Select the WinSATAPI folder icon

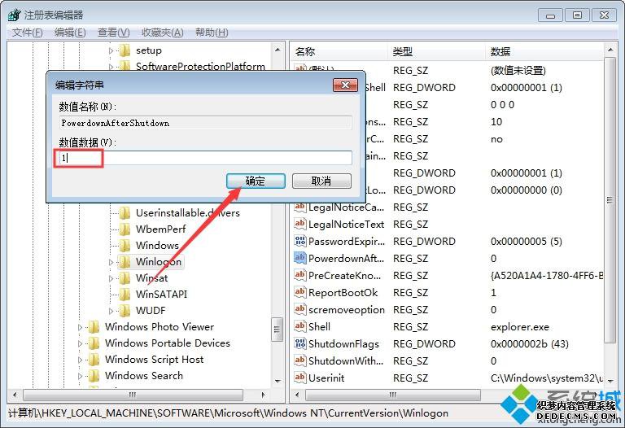click(x=125, y=294)
